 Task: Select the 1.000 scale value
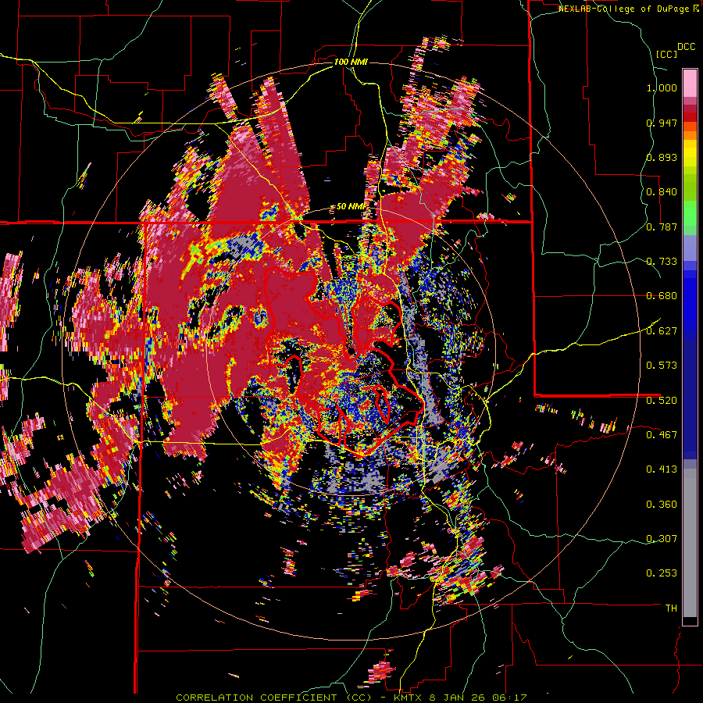coord(662,87)
